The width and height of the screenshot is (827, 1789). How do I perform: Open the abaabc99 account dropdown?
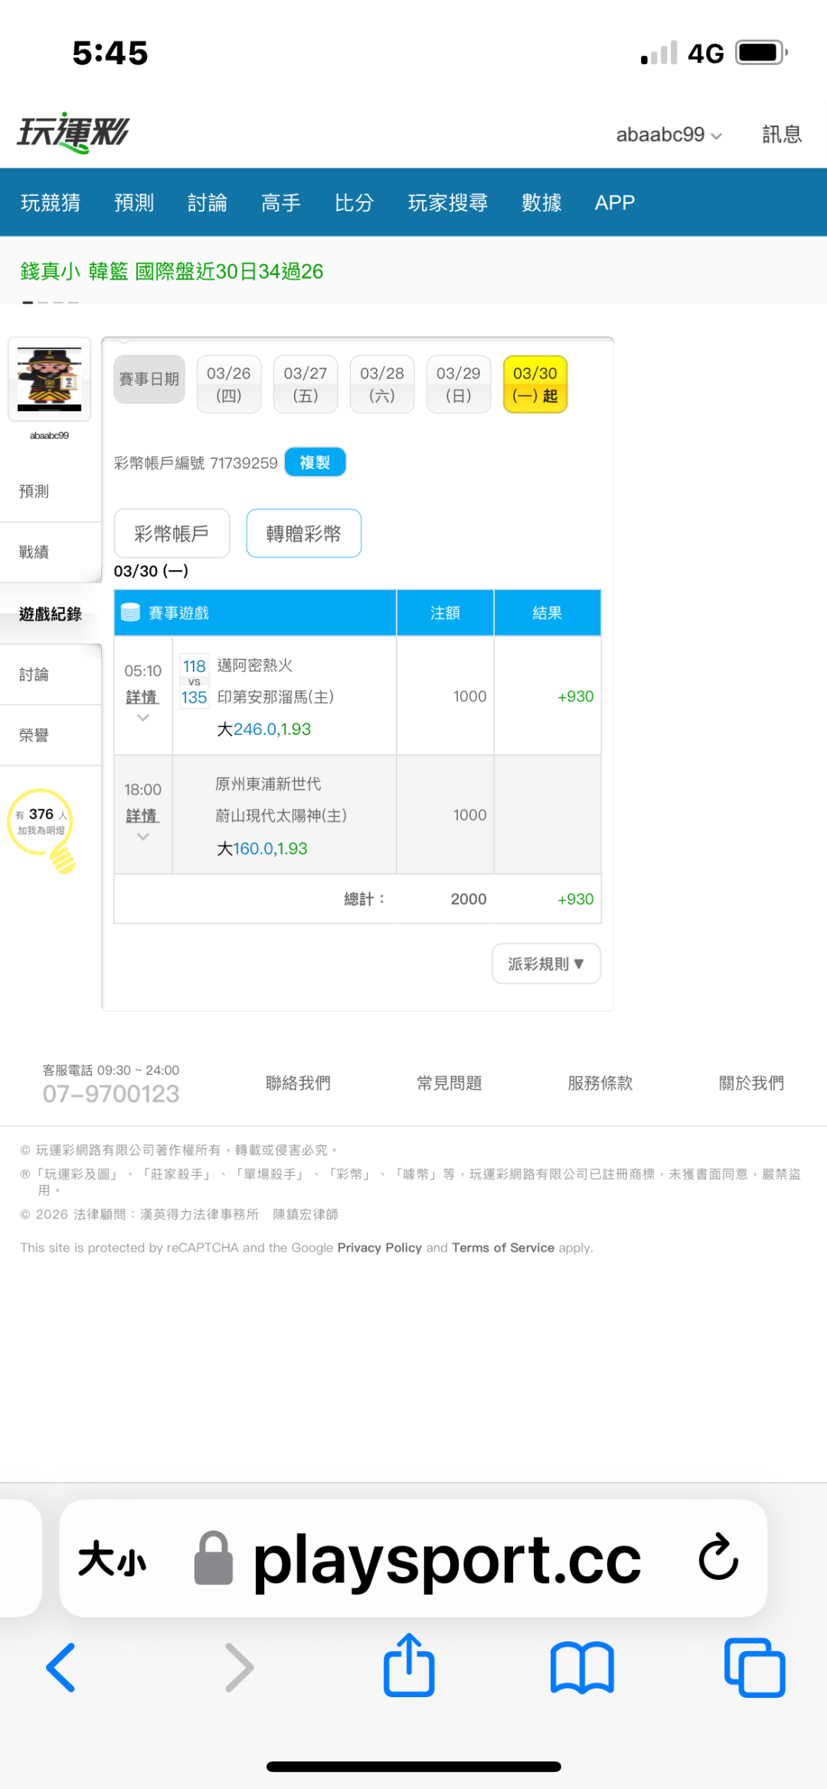[x=668, y=135]
